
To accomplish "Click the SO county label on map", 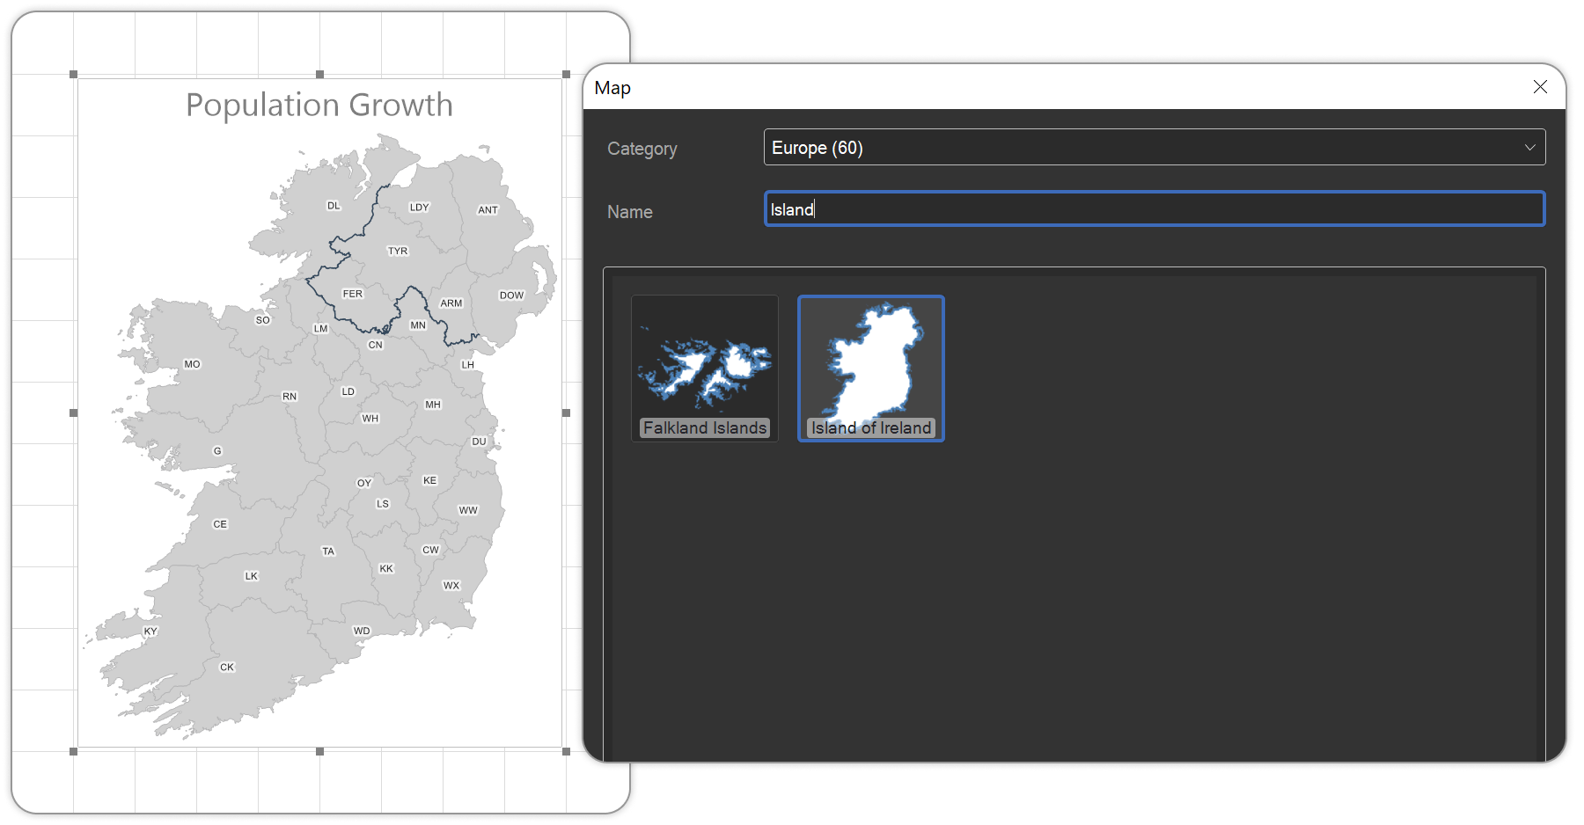I will coord(263,320).
